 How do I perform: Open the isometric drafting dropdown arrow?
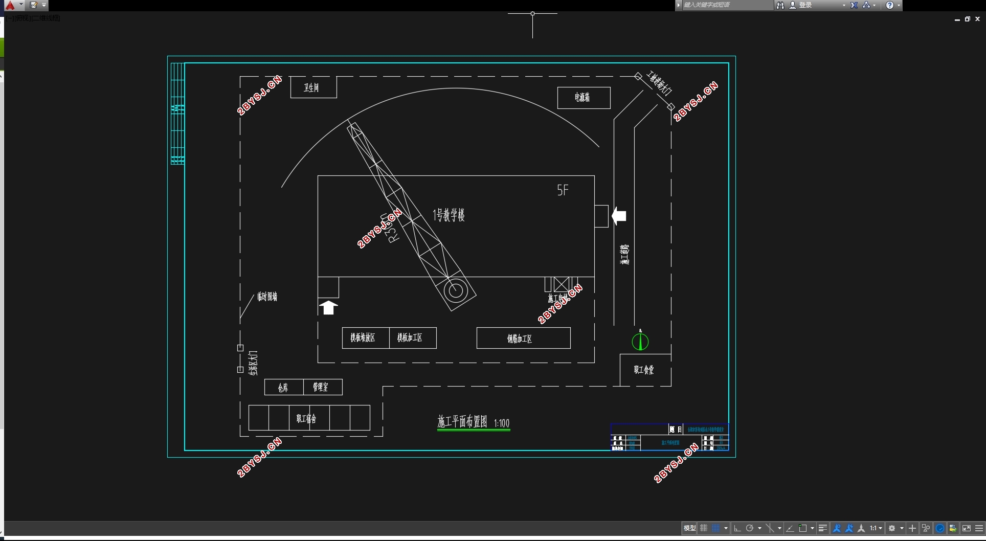(x=779, y=528)
